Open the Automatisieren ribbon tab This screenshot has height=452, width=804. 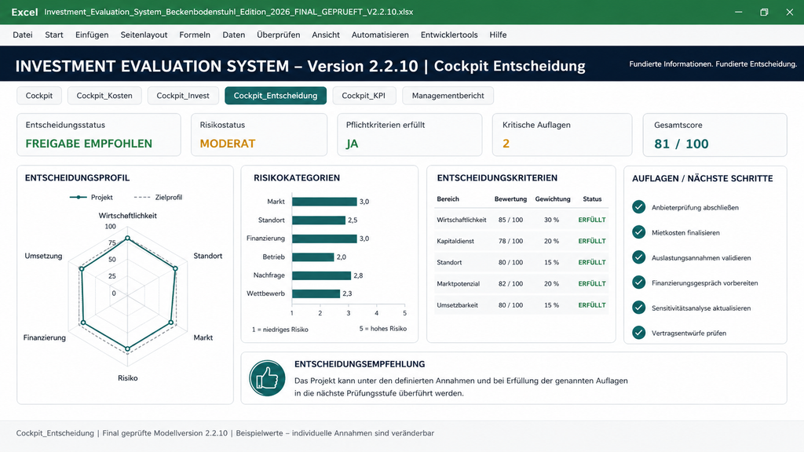[x=380, y=35]
